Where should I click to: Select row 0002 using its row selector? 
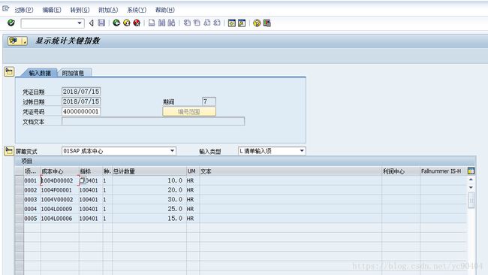tap(19, 190)
